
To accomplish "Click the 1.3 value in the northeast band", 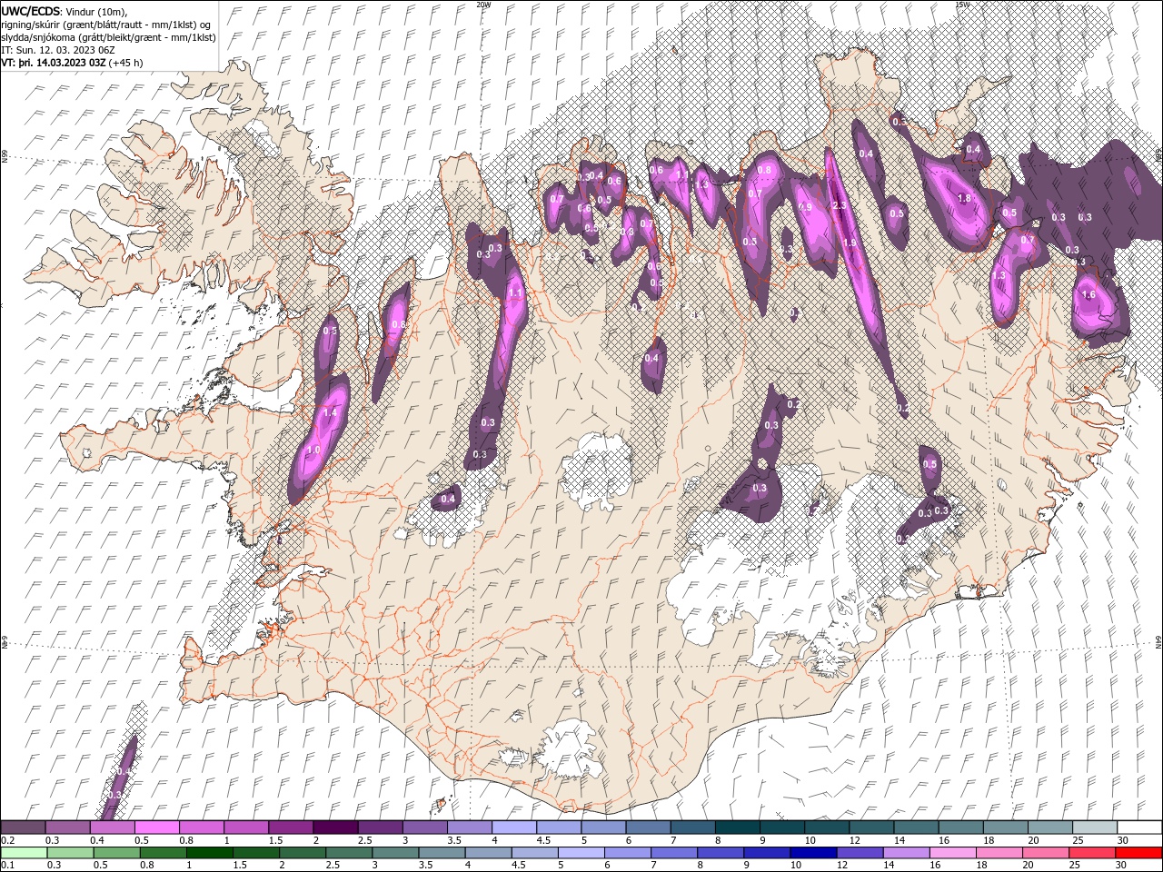I will (x=999, y=275).
